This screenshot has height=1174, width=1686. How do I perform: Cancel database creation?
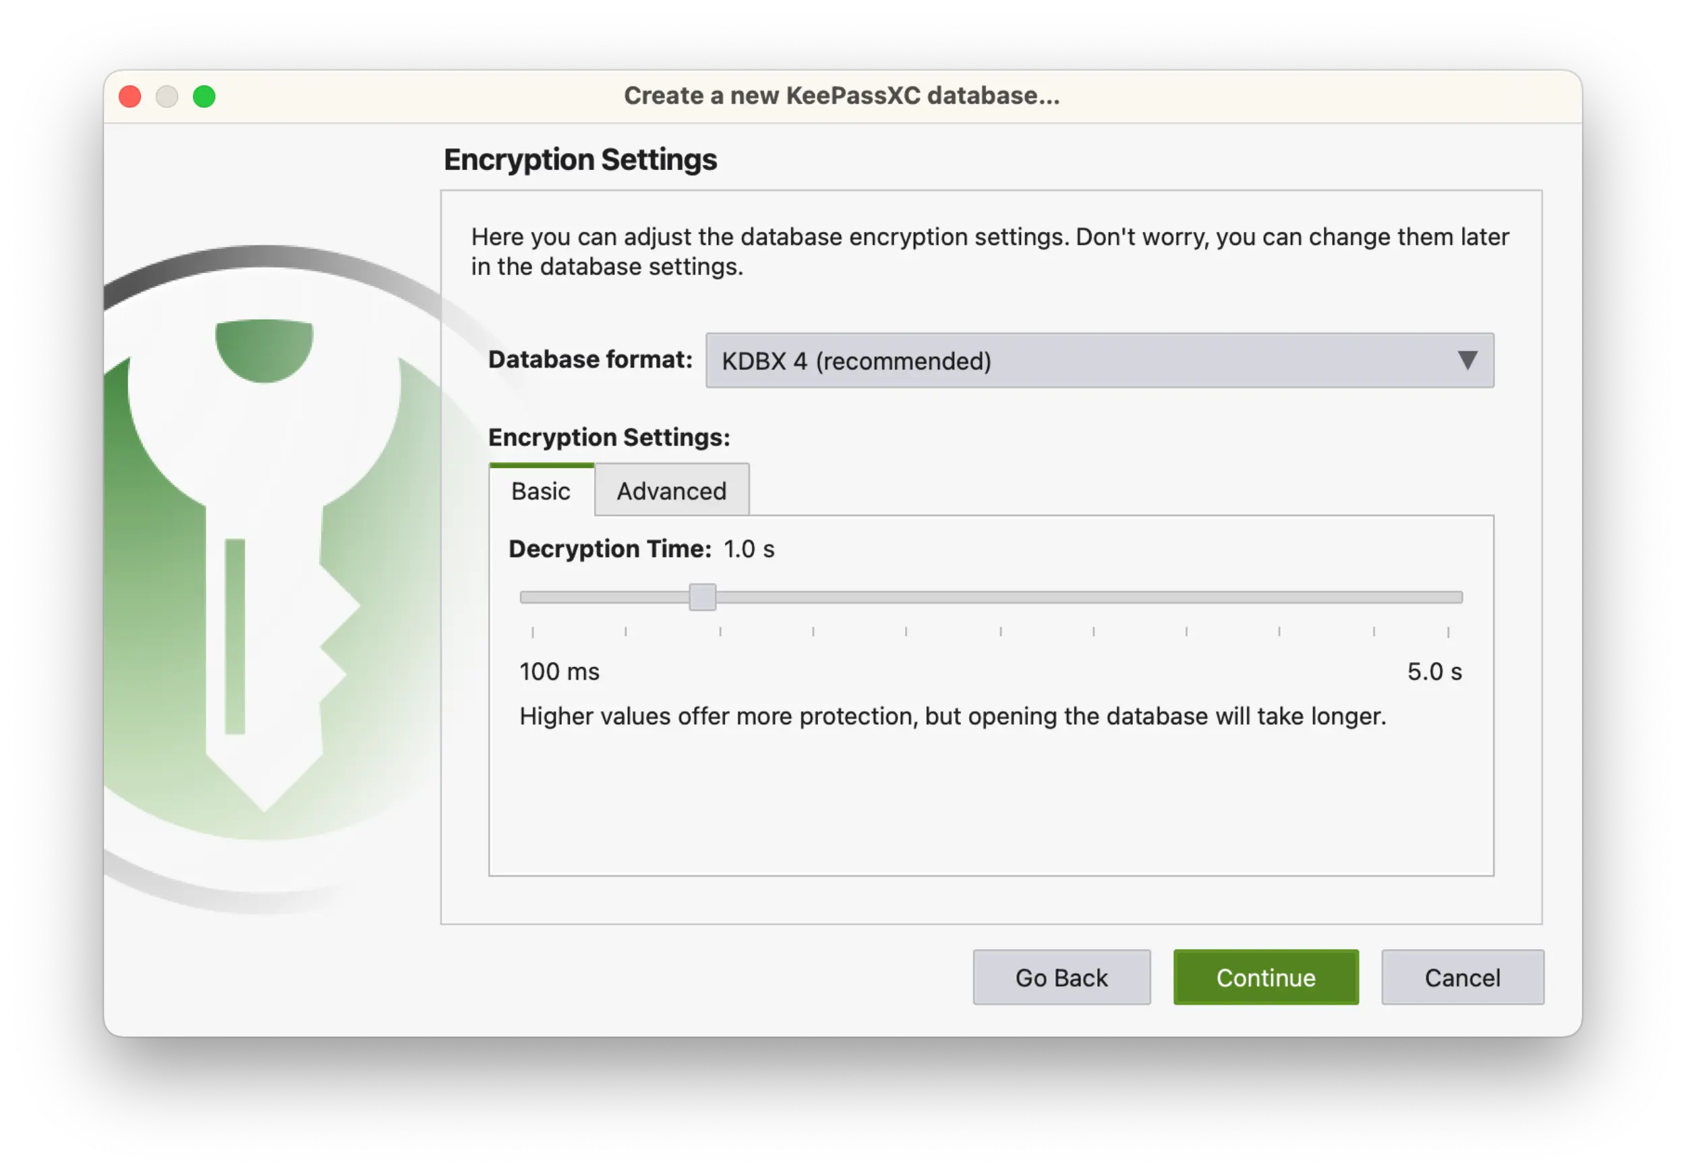click(x=1462, y=977)
